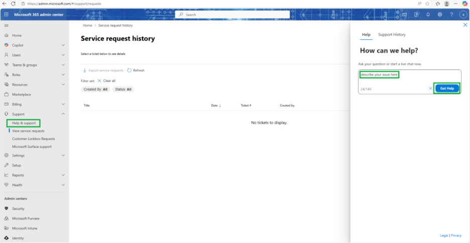This screenshot has width=470, height=243.
Task: Open Microsoft Surface support item
Action: click(32, 146)
